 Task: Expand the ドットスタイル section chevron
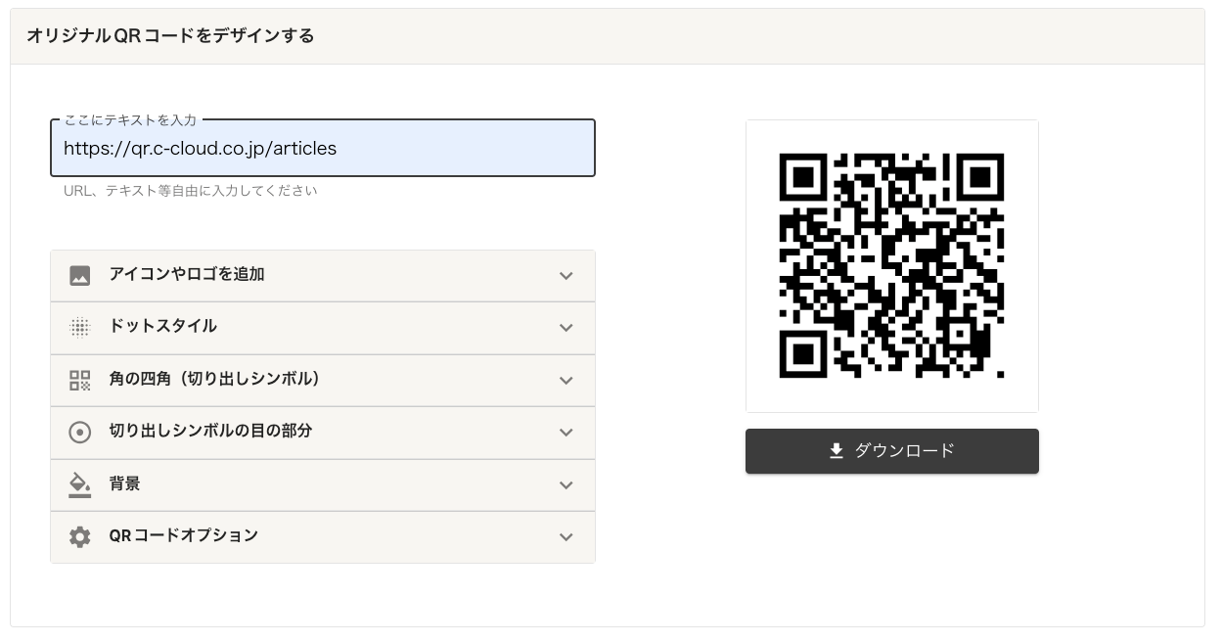566,328
